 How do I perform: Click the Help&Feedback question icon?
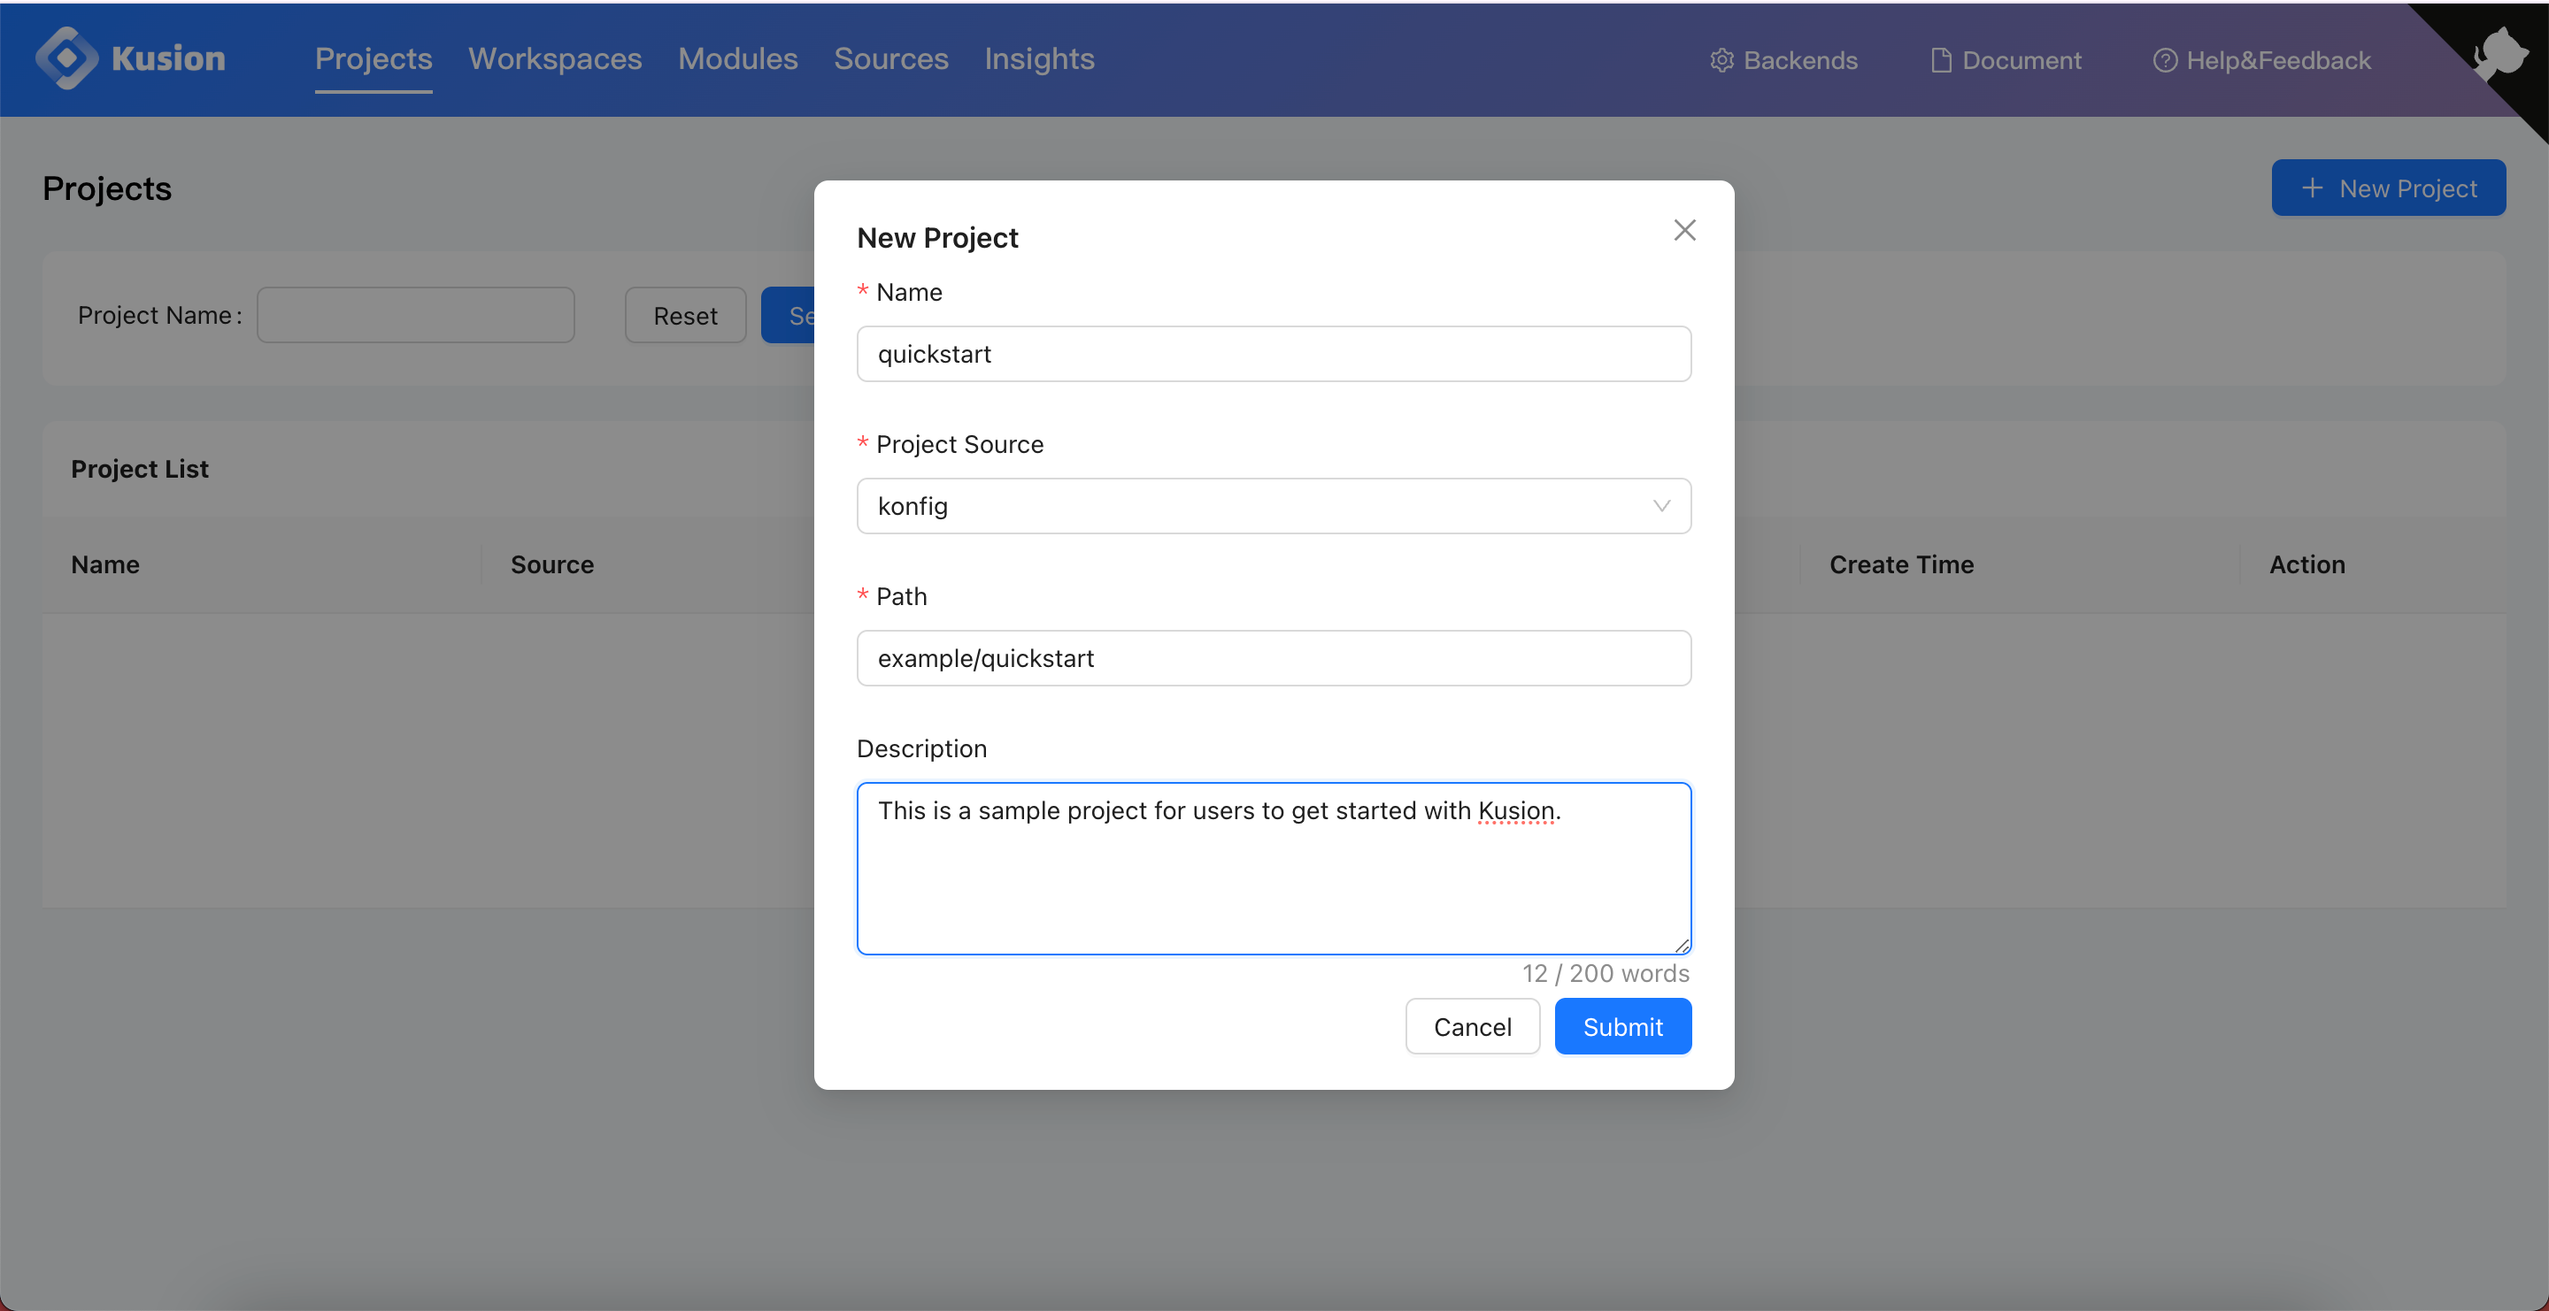[x=2166, y=59]
